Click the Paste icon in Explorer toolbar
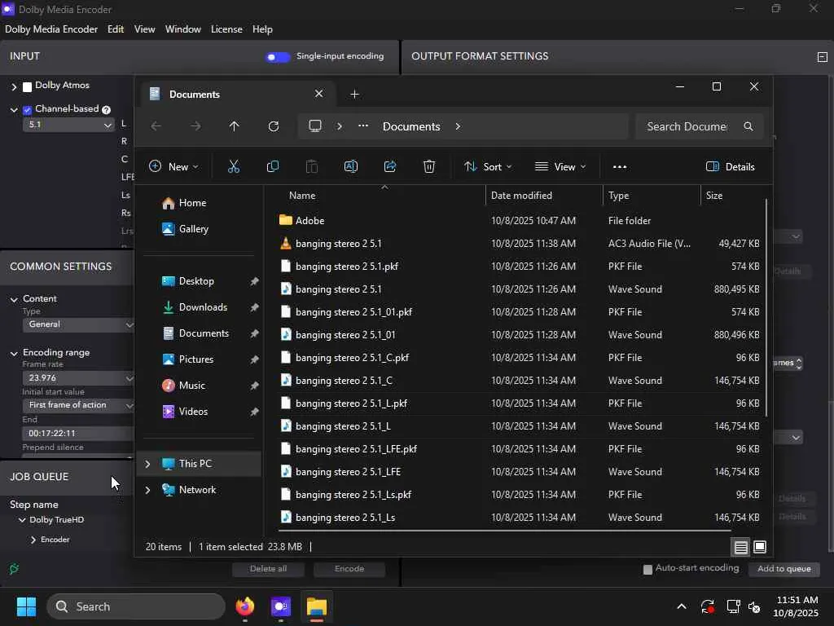 pyautogui.click(x=312, y=166)
